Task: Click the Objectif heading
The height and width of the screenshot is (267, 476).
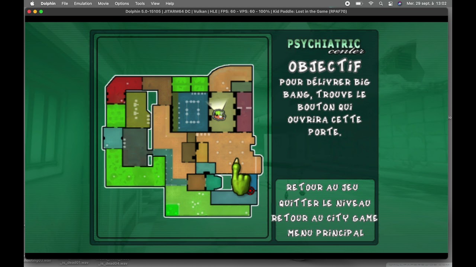Action: coord(325,66)
